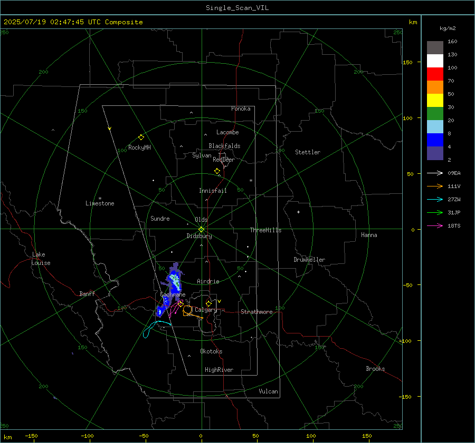This screenshot has height=443, width=475.
Task: Click the Vulcan label
Action: coord(268,391)
